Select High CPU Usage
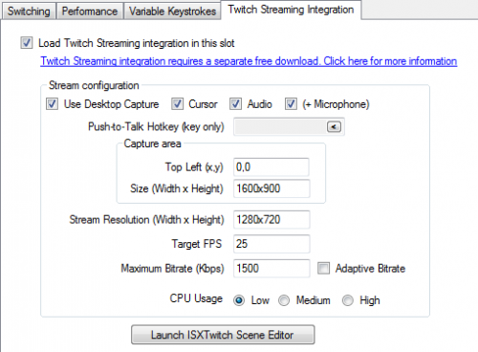Viewport: 478px width, 352px height. (348, 300)
